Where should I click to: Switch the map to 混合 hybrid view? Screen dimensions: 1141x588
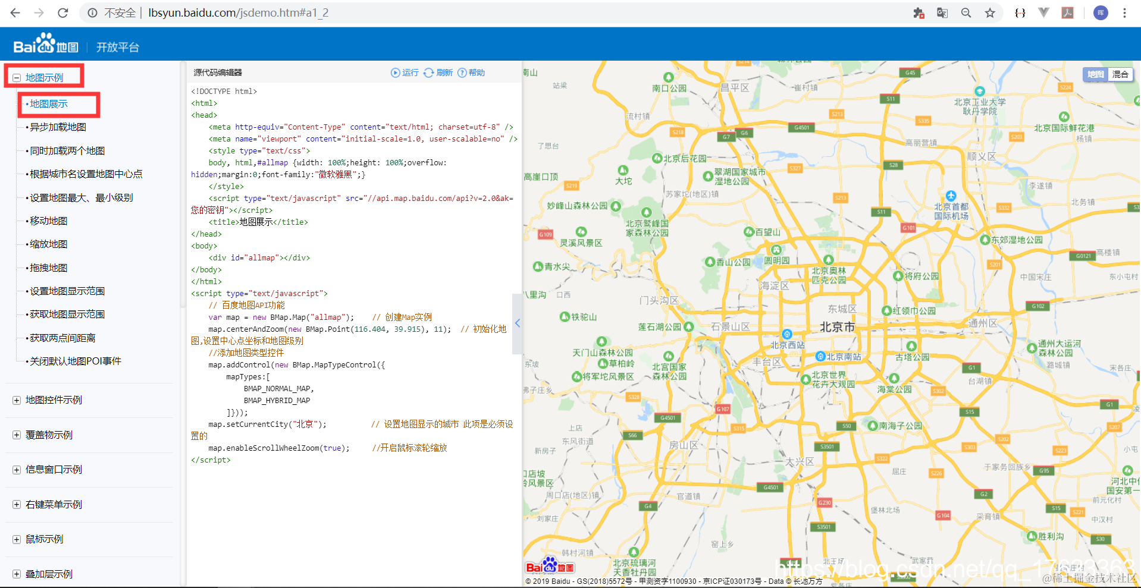pos(1120,74)
